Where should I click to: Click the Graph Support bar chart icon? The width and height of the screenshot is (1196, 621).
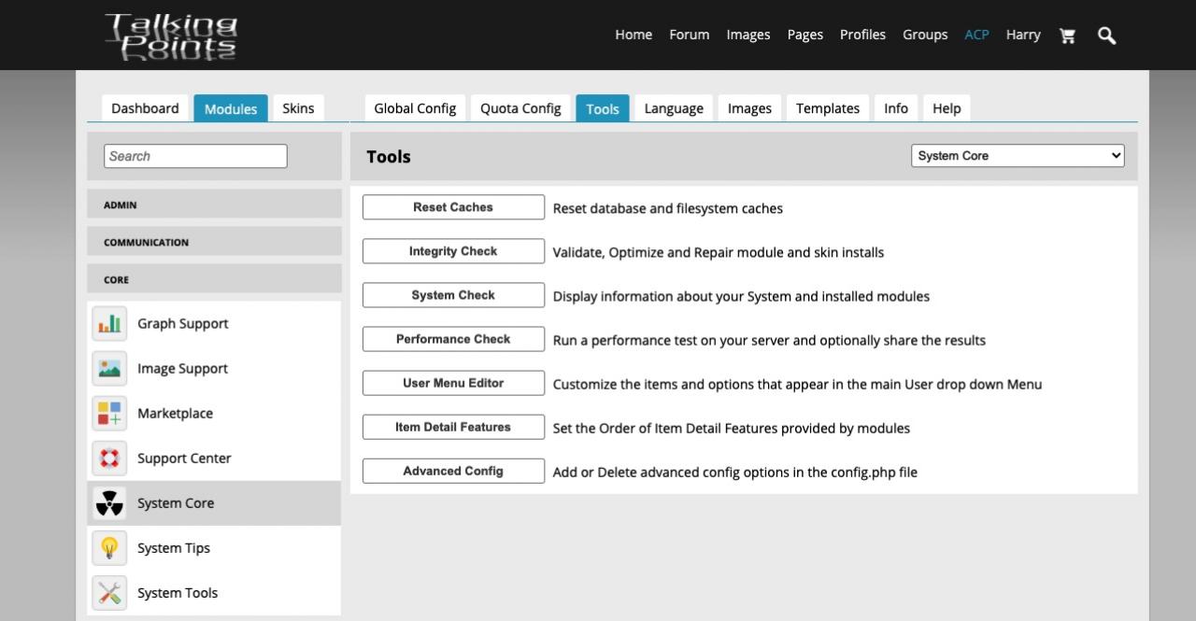point(109,324)
